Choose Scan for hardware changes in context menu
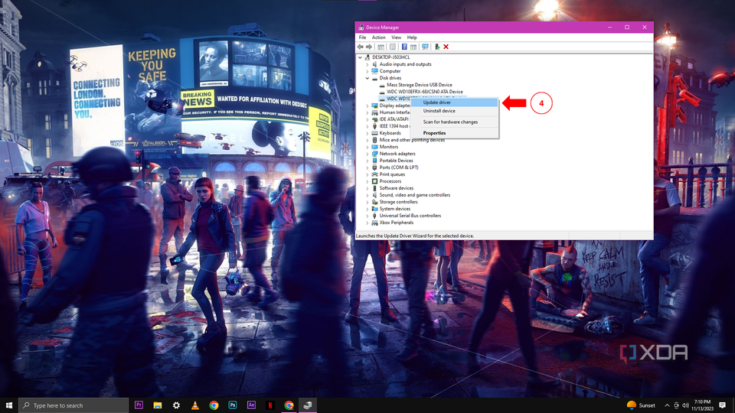 tap(454, 122)
